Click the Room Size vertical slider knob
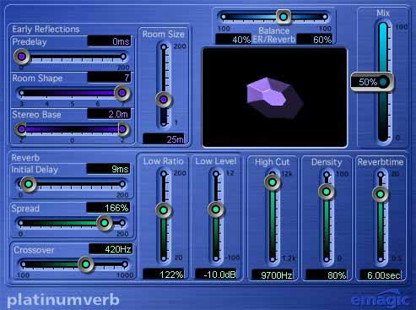Viewport: 416px width, 310px height. pyautogui.click(x=164, y=100)
